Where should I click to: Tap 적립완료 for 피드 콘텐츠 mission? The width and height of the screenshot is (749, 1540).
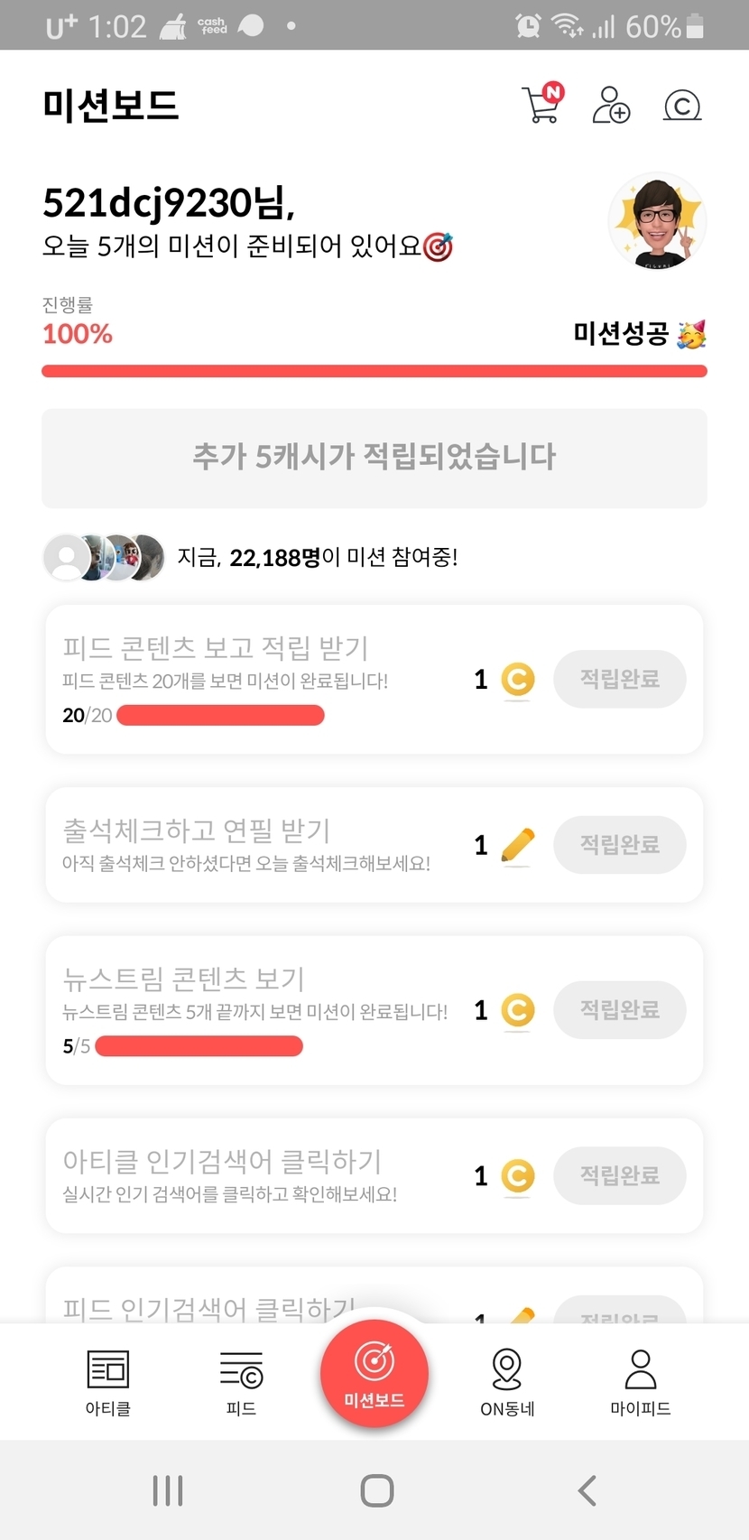tap(620, 679)
